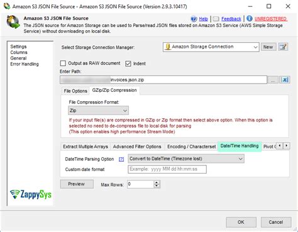
Task: Click the DateTime Parsing [?] help link
Action: 121,159
